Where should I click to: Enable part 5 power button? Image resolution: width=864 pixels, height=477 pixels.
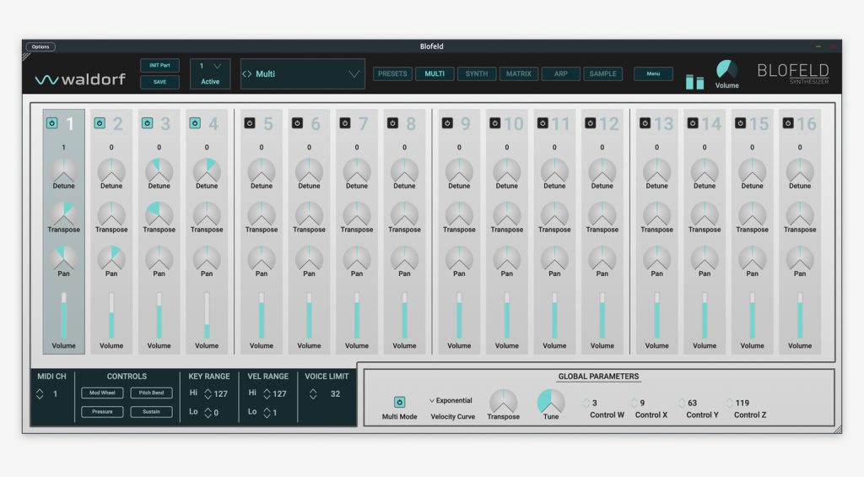pos(250,123)
